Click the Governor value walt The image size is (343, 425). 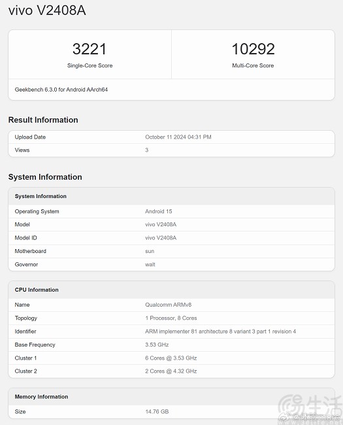click(150, 265)
